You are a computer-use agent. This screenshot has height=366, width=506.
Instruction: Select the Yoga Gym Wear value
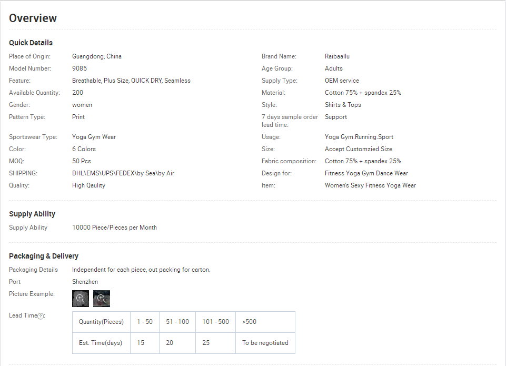(94, 137)
